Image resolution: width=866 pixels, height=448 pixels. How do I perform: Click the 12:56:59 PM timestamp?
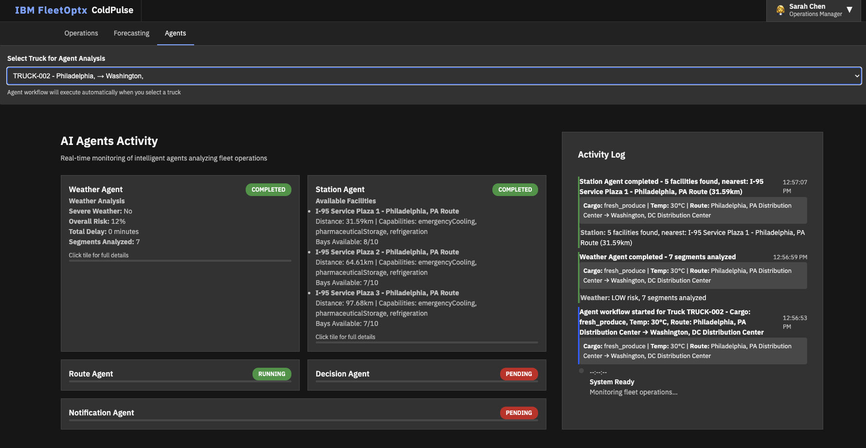[x=790, y=257]
